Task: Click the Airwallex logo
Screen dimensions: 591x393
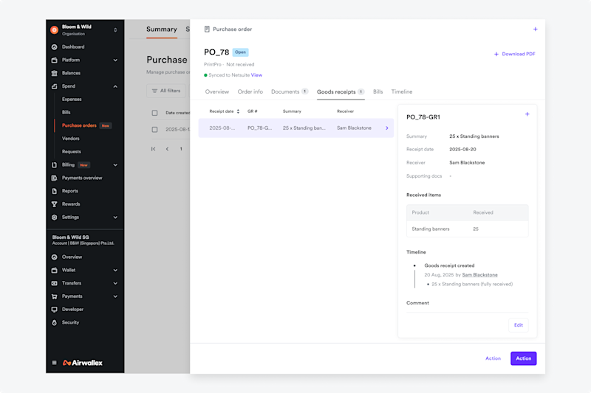Action: pos(83,363)
